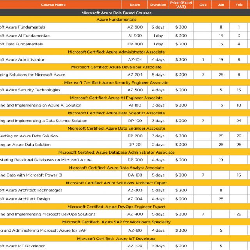This screenshot has width=250, height=250.
Task: Click the Feb month column header
Action: (239, 5)
